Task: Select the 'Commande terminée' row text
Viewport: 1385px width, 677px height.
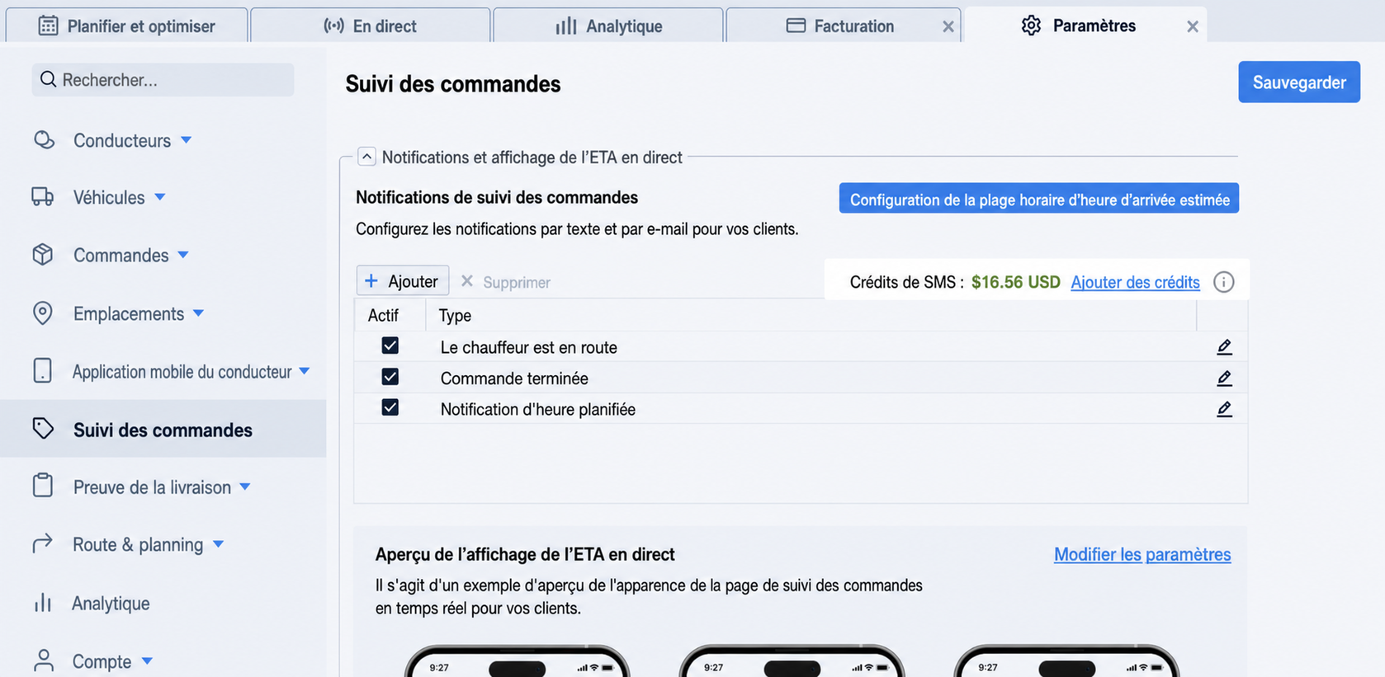Action: point(514,378)
